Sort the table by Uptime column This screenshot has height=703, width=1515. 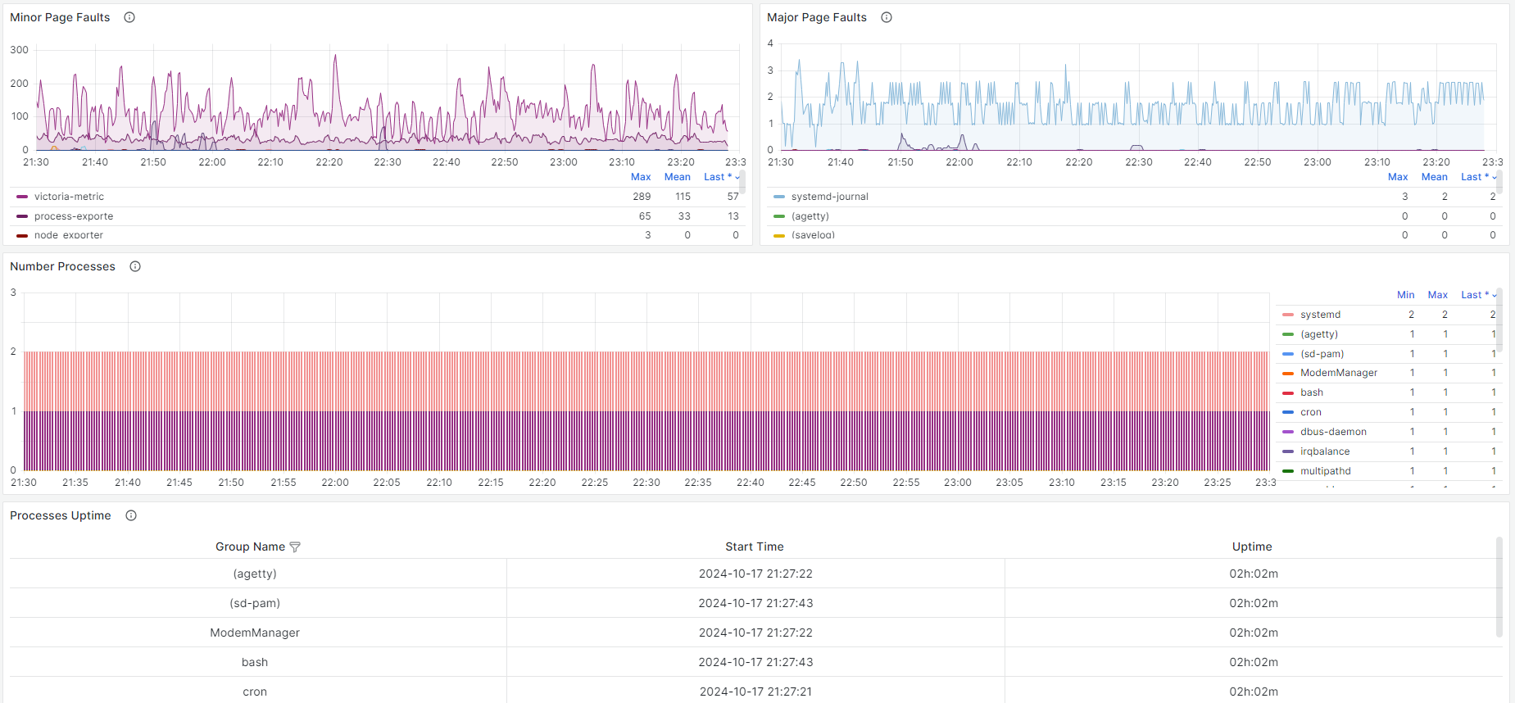[x=1252, y=547]
